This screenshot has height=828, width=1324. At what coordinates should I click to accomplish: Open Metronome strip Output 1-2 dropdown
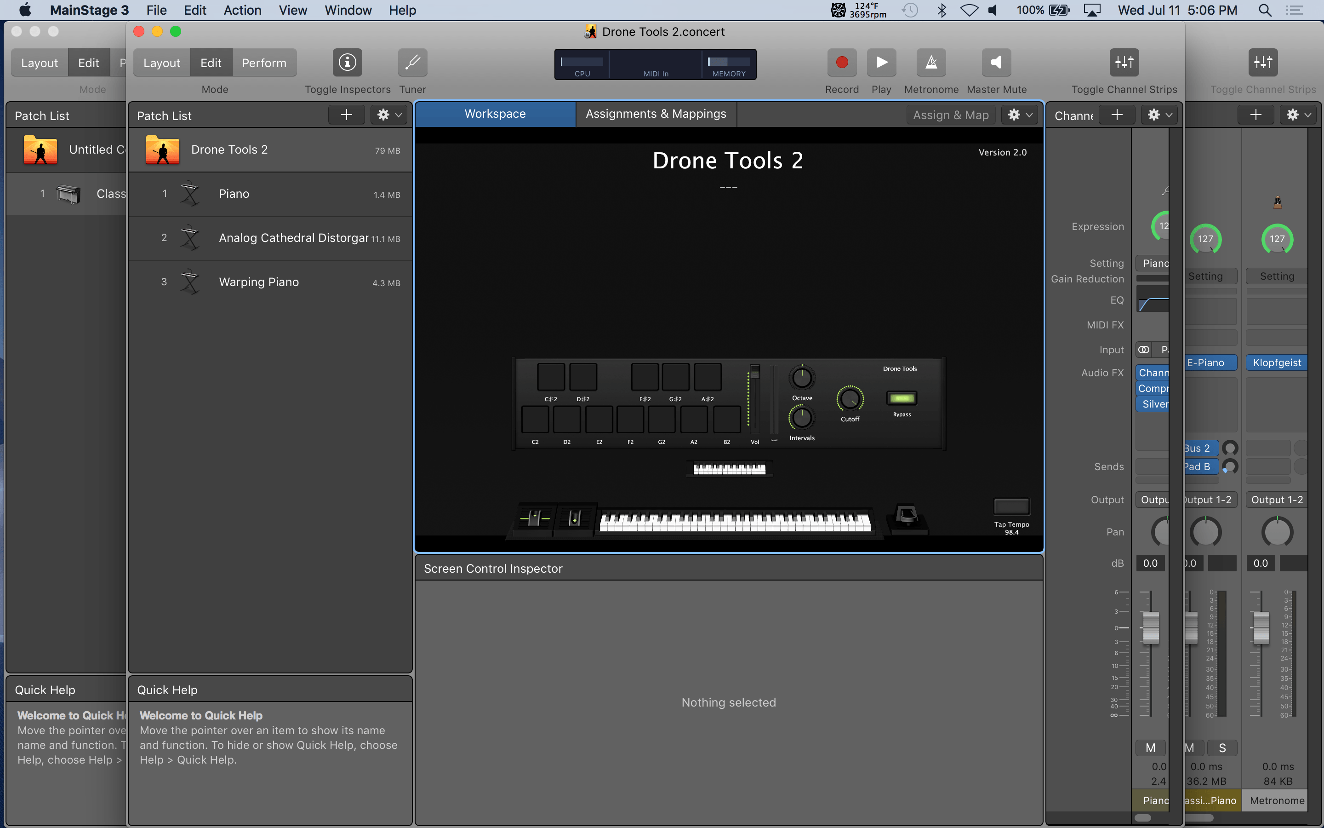(1277, 500)
